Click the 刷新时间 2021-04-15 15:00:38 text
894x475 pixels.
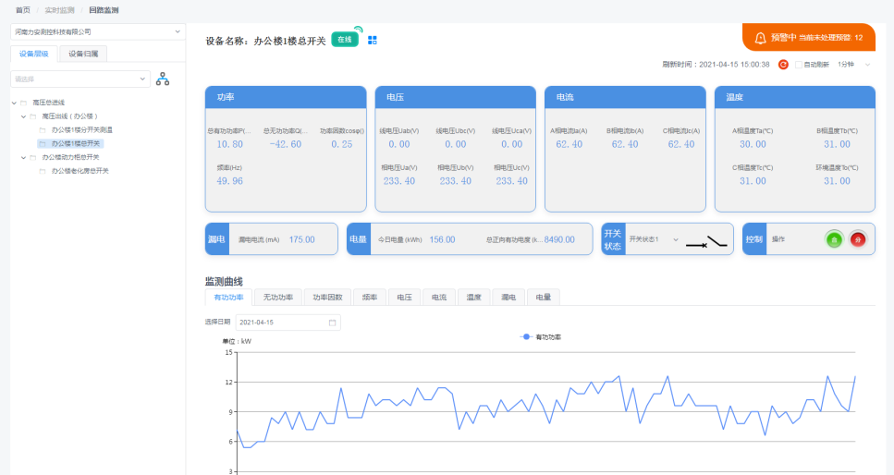[716, 65]
